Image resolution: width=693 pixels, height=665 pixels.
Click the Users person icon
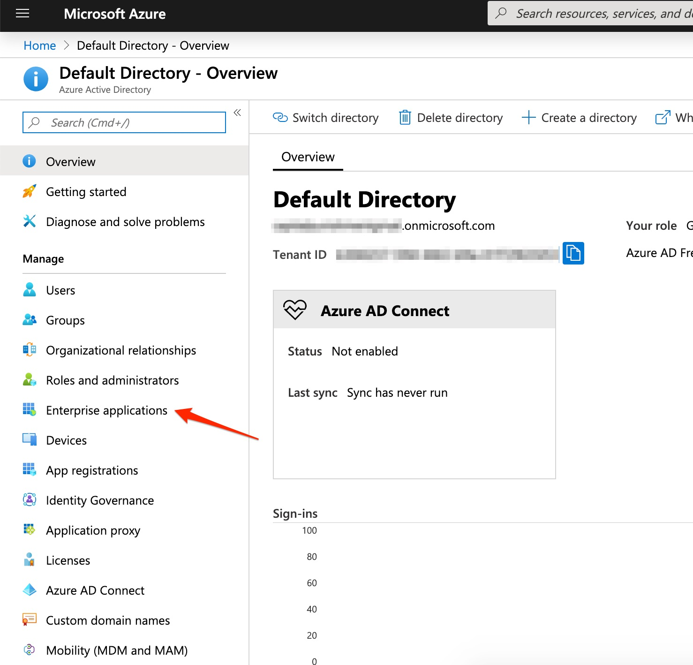click(29, 290)
